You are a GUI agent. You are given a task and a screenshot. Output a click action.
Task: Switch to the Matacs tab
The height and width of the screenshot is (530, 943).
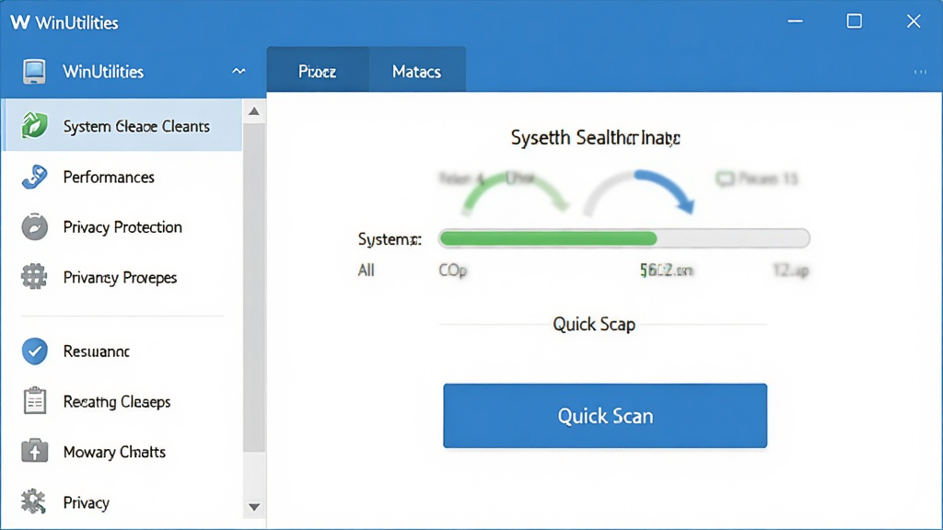(417, 70)
